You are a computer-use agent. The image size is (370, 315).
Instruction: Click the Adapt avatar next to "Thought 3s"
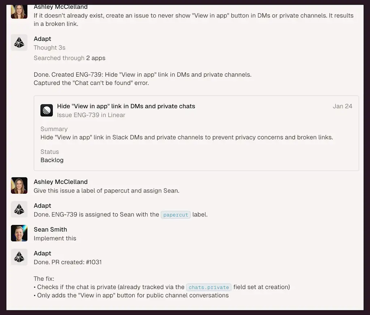coord(19,43)
